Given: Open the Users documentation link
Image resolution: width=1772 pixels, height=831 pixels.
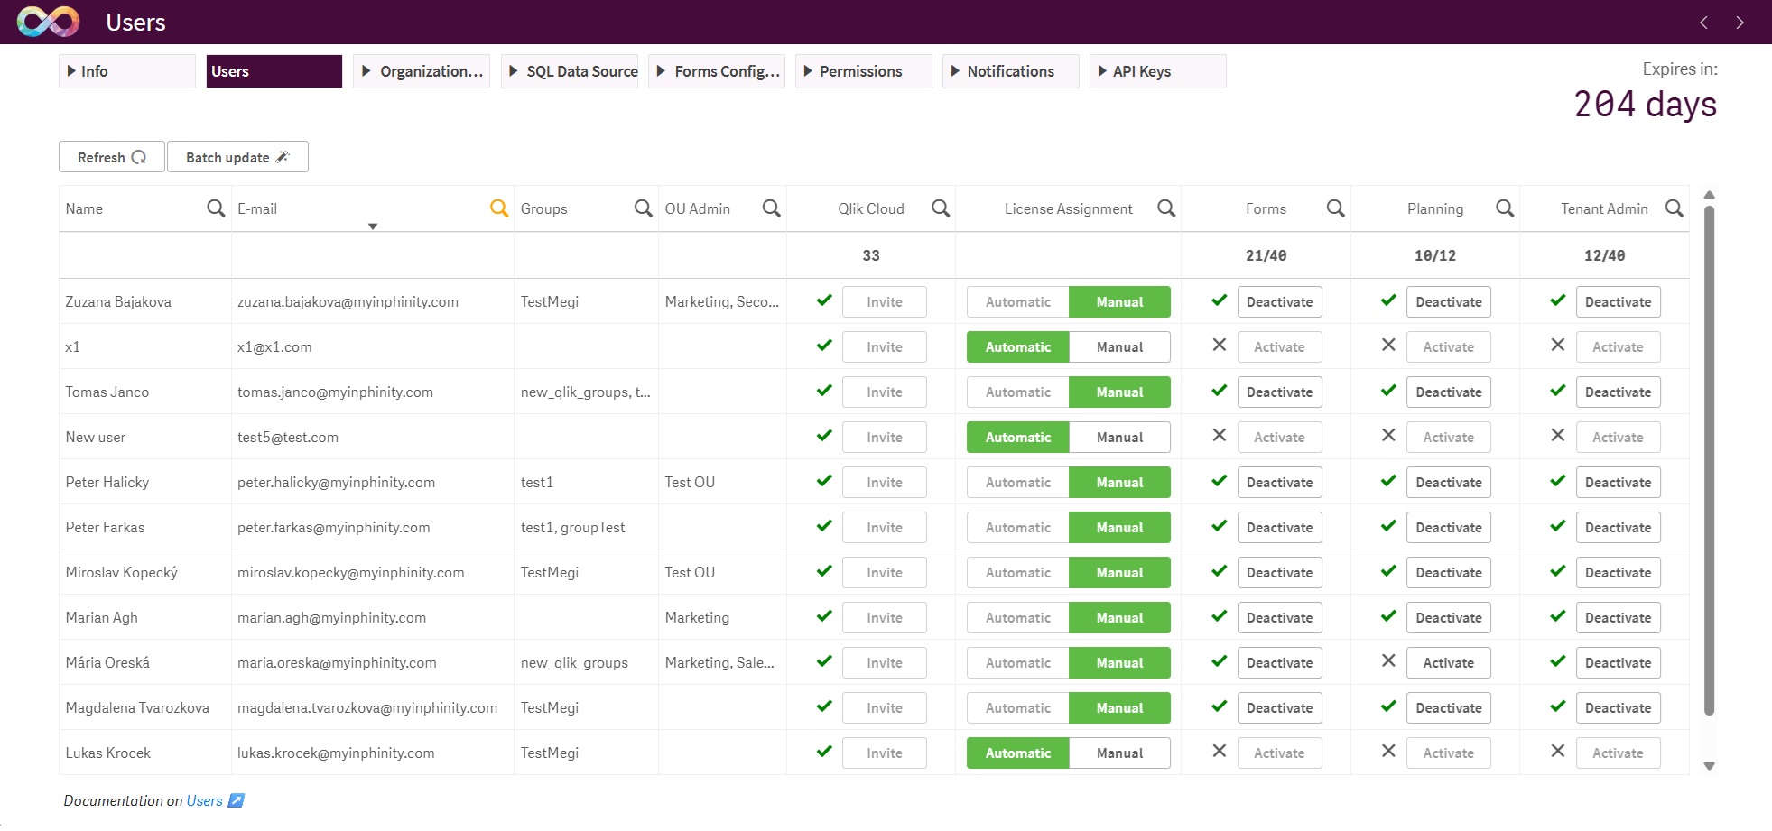Looking at the screenshot, I should (204, 801).
